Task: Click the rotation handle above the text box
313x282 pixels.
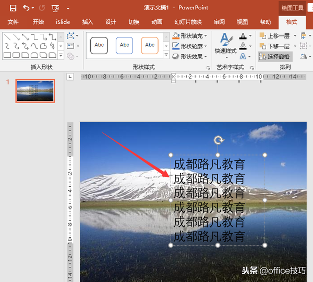Action: [219, 140]
